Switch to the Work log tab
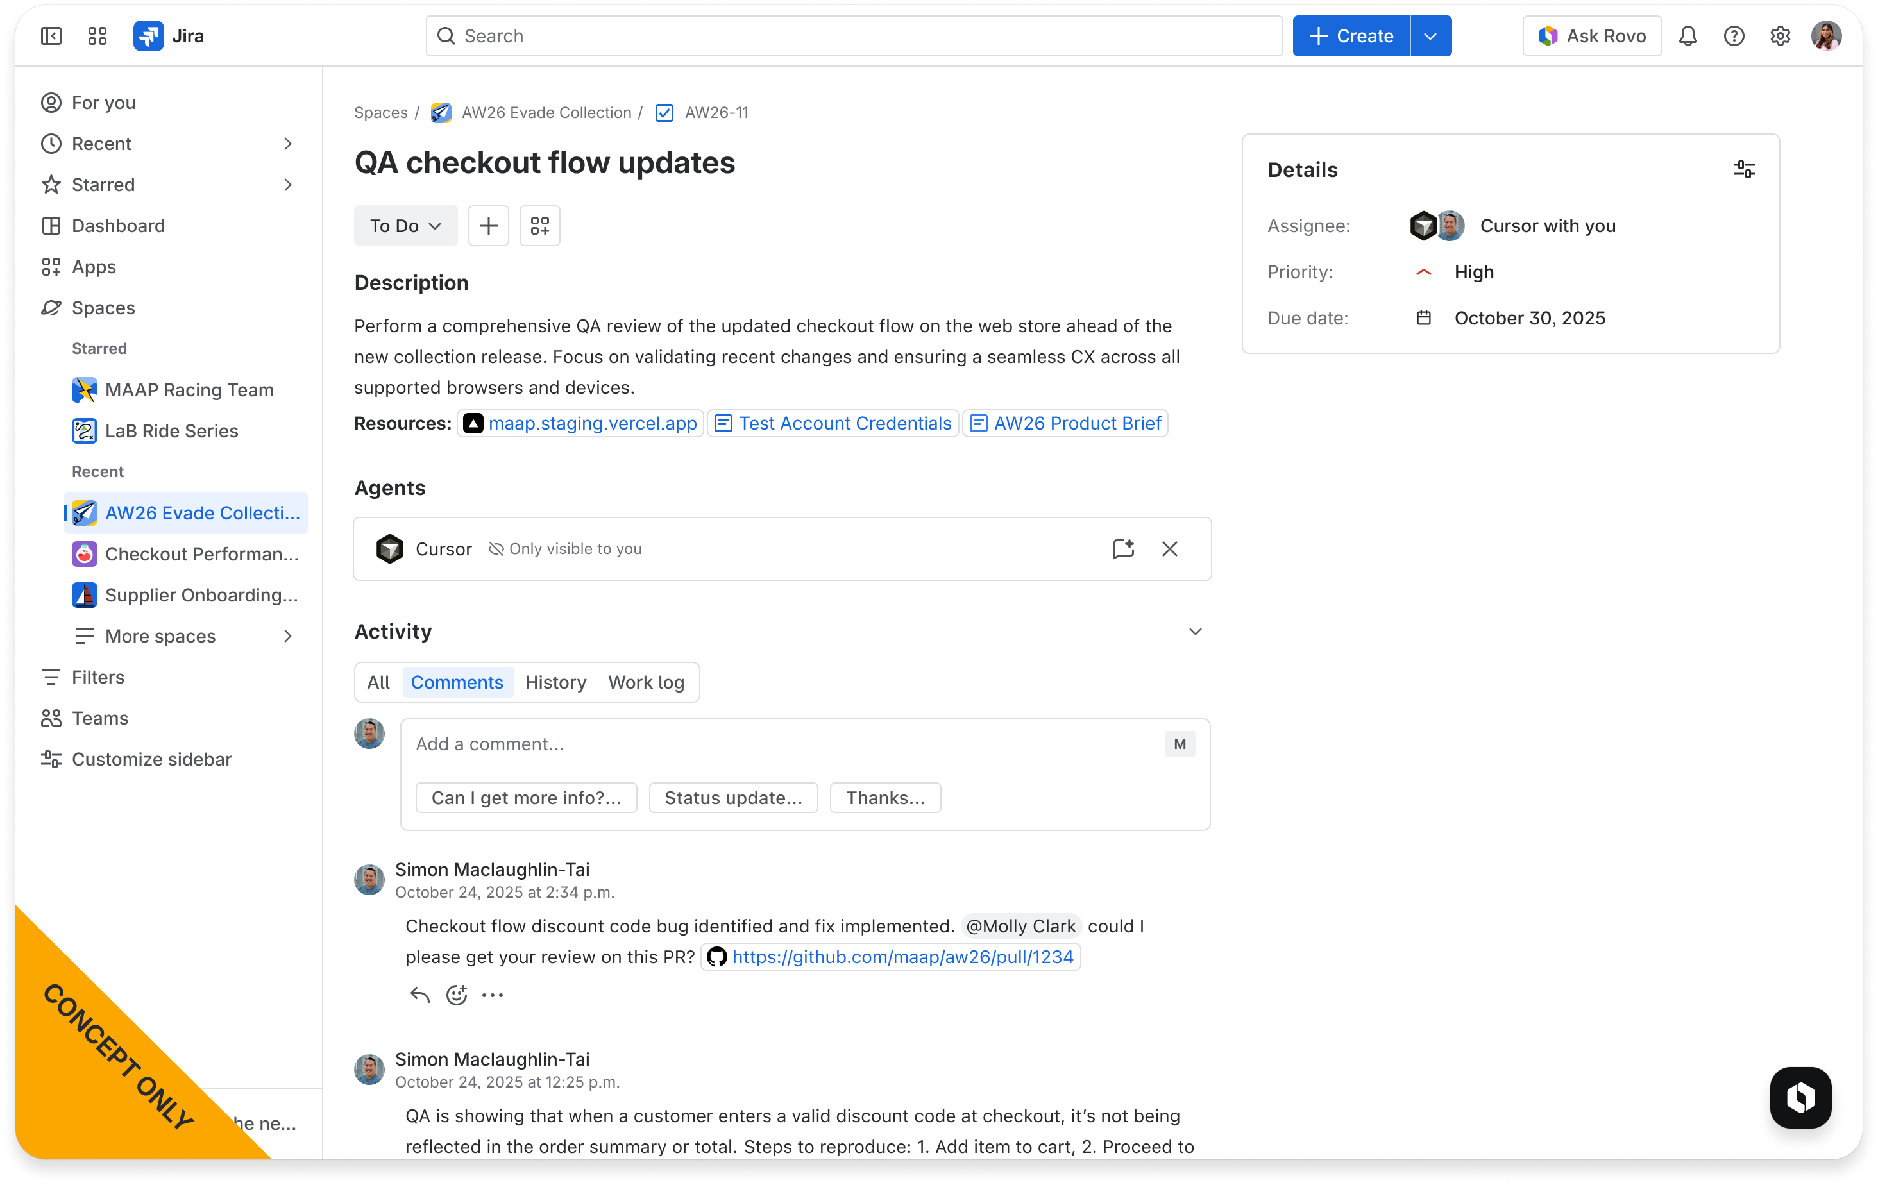 [x=647, y=683]
